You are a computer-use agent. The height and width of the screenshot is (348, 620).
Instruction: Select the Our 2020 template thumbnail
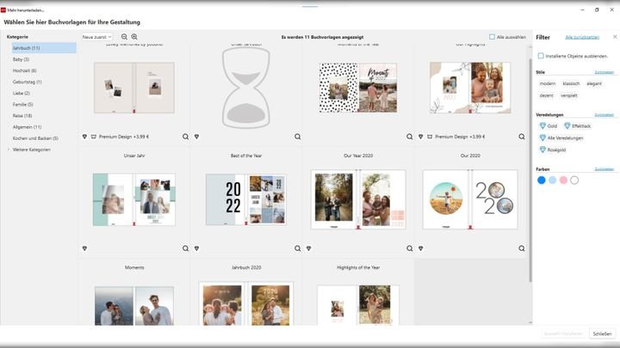[470, 199]
